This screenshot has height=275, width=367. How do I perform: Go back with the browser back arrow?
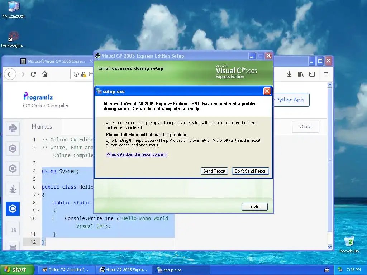coord(10,74)
